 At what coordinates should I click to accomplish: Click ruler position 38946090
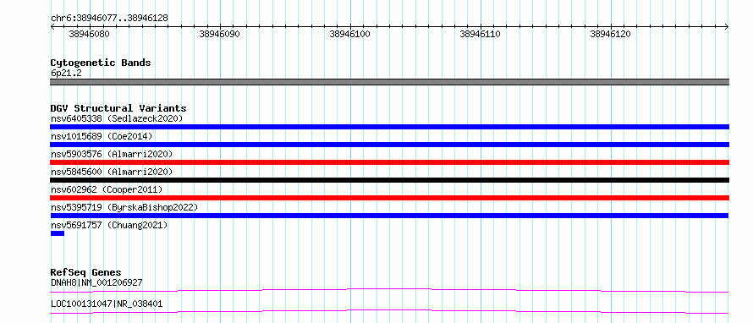219,34
